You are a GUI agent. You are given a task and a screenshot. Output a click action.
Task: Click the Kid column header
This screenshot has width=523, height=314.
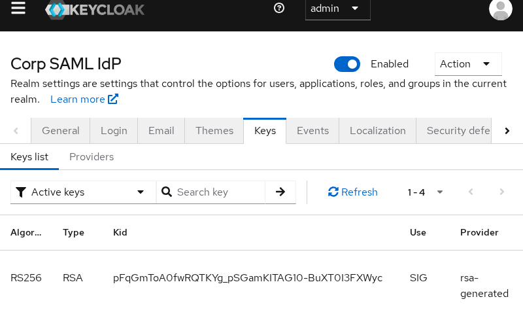120,233
